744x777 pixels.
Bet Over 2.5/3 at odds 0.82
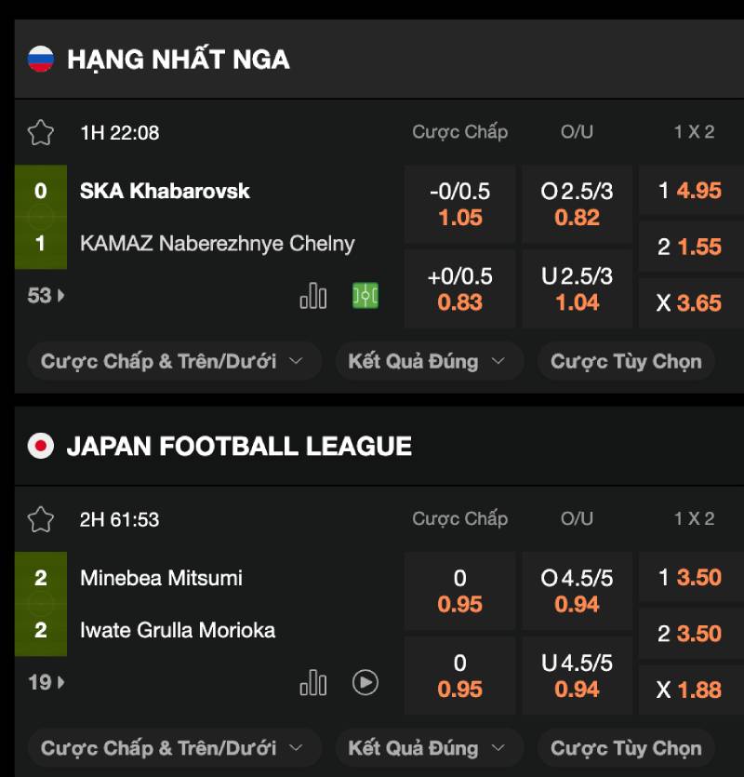(577, 205)
